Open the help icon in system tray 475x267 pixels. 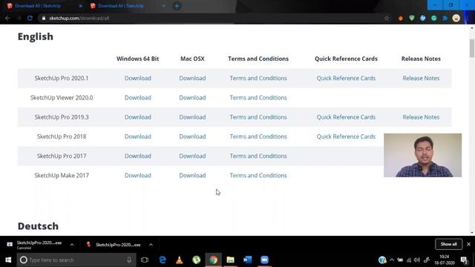[x=382, y=260]
